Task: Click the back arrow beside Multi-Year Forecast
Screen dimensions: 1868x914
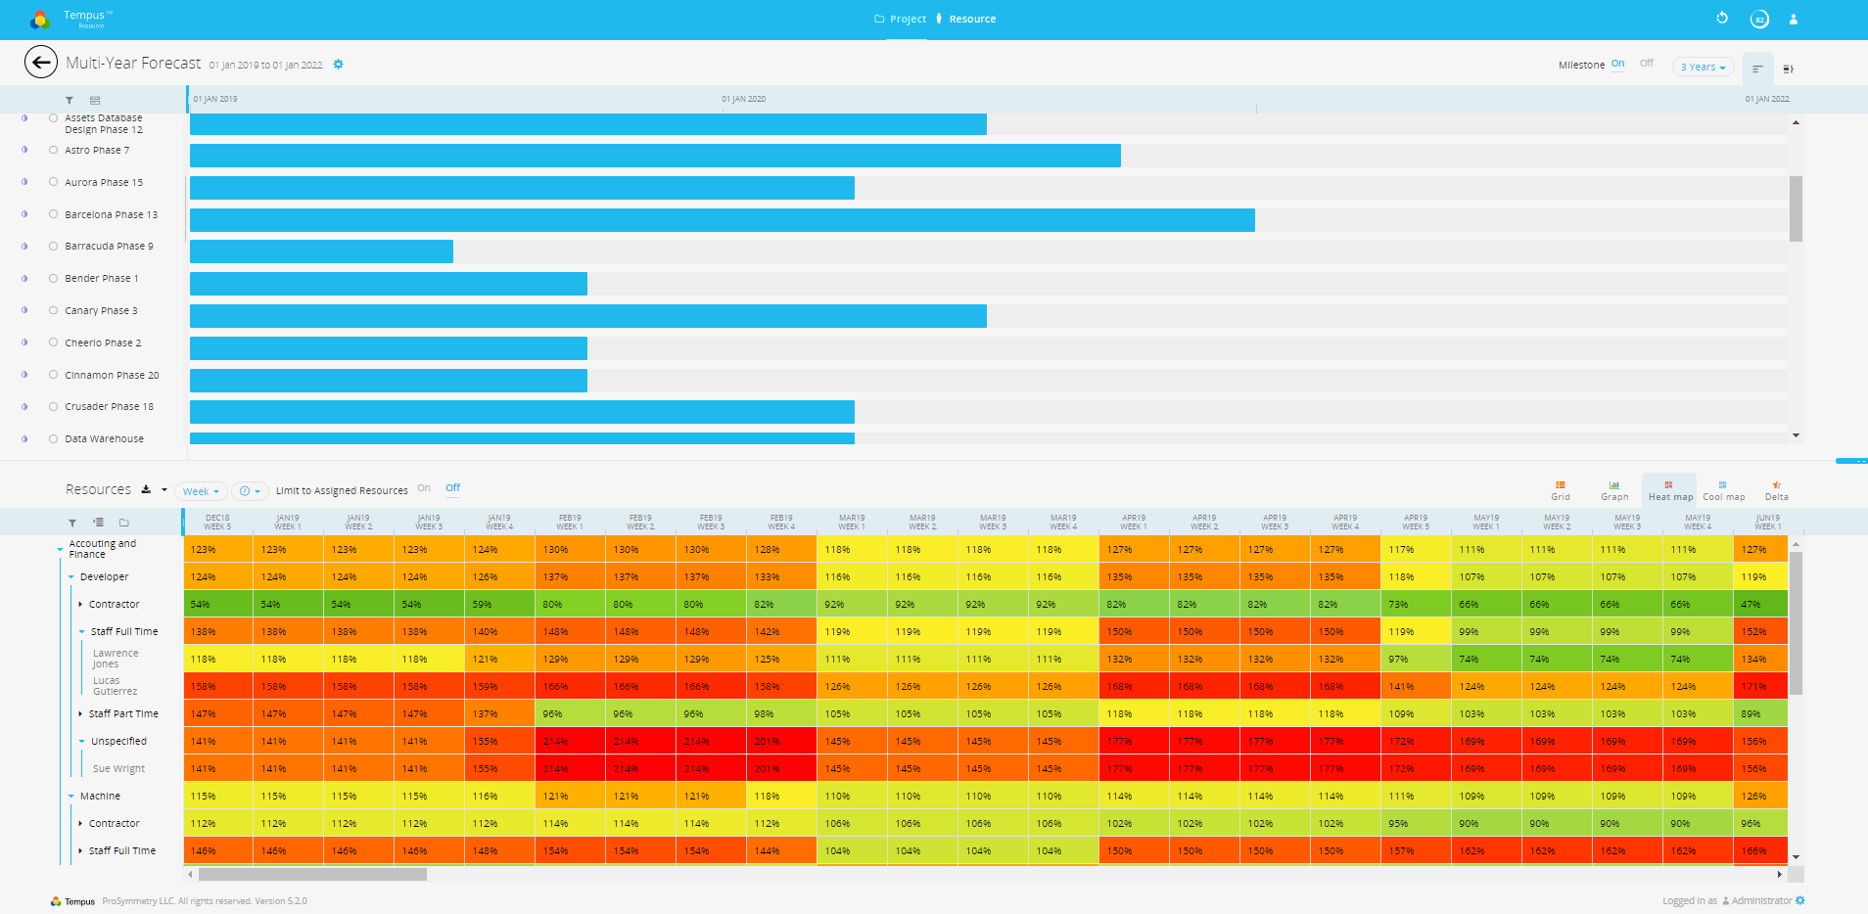Action: 40,63
